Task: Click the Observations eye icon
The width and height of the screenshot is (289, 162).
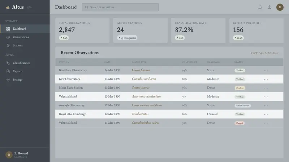Action: coord(8,37)
